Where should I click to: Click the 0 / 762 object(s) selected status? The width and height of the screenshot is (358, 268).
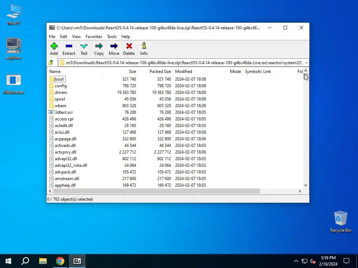(x=70, y=199)
